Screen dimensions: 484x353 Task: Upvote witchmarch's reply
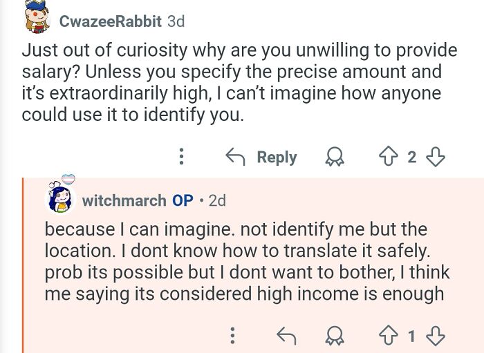click(389, 336)
